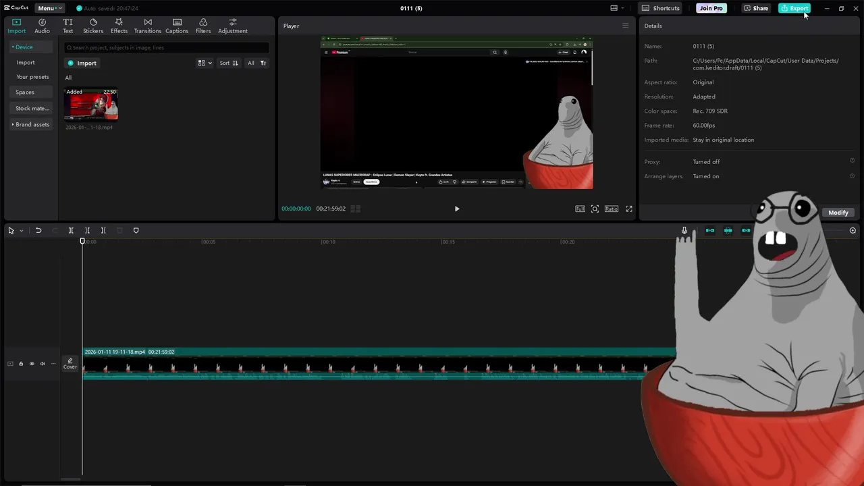The image size is (864, 486).
Task: Click the Export button
Action: [x=794, y=8]
